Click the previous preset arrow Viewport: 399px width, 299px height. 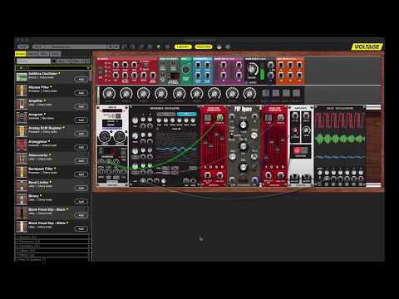point(111,47)
